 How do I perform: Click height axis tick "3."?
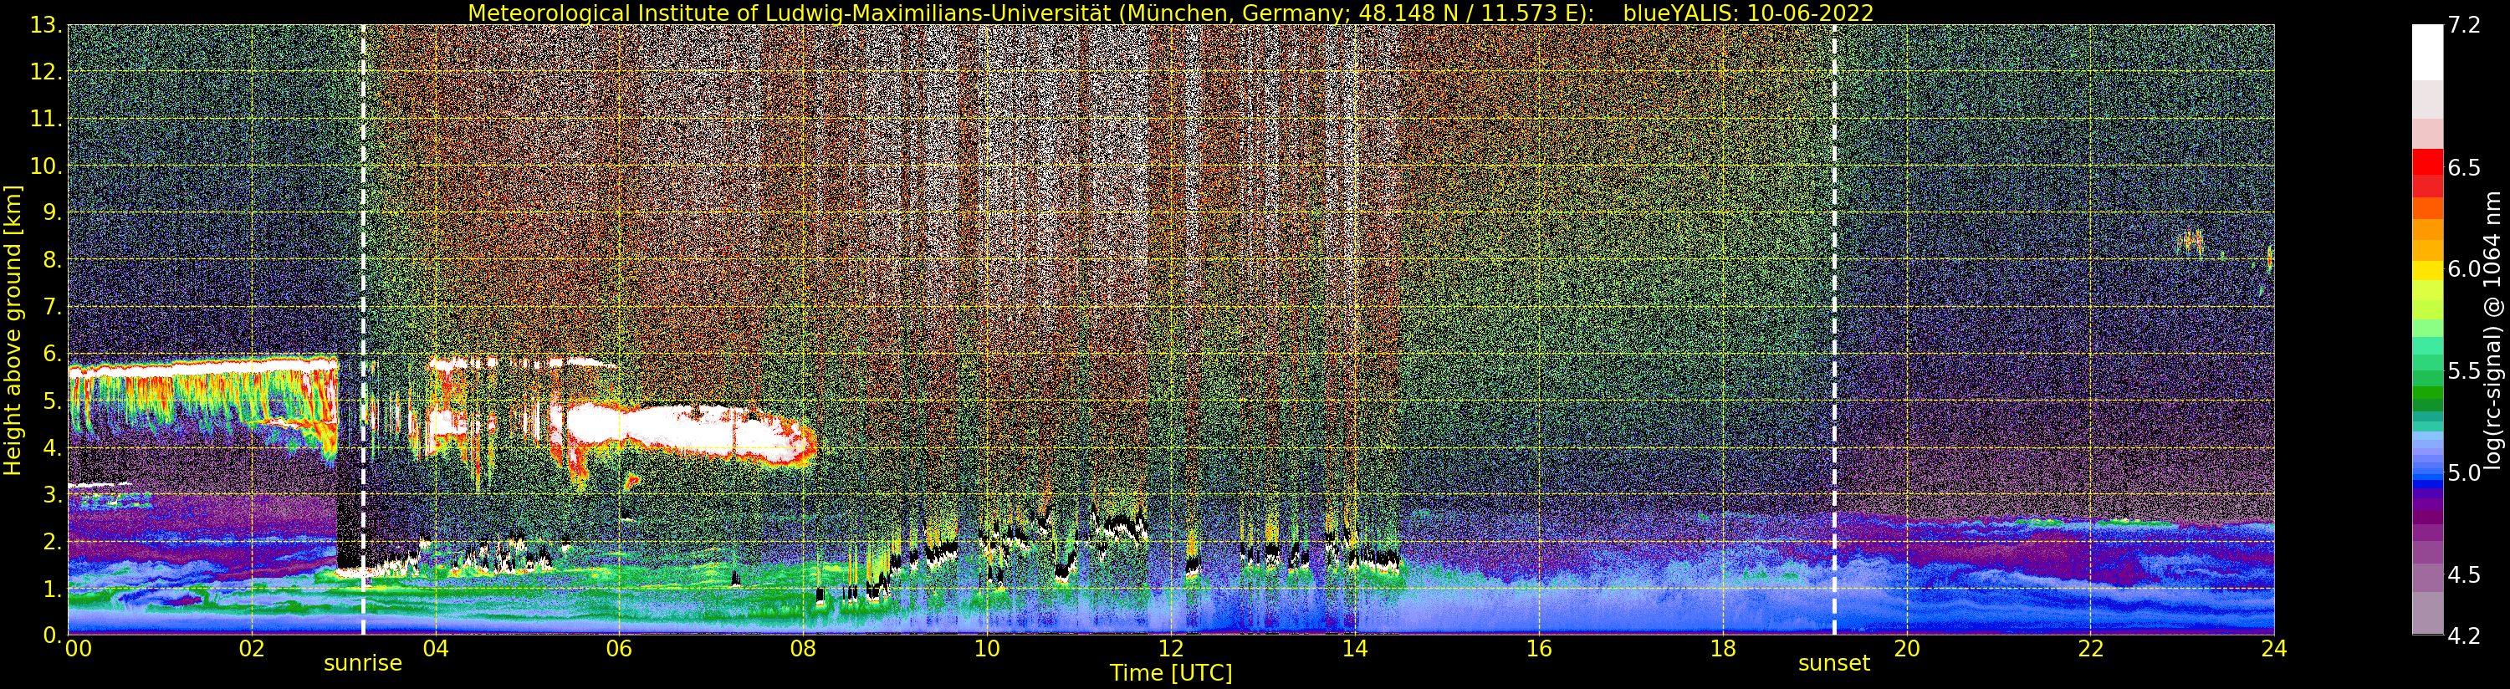pyautogui.click(x=53, y=494)
